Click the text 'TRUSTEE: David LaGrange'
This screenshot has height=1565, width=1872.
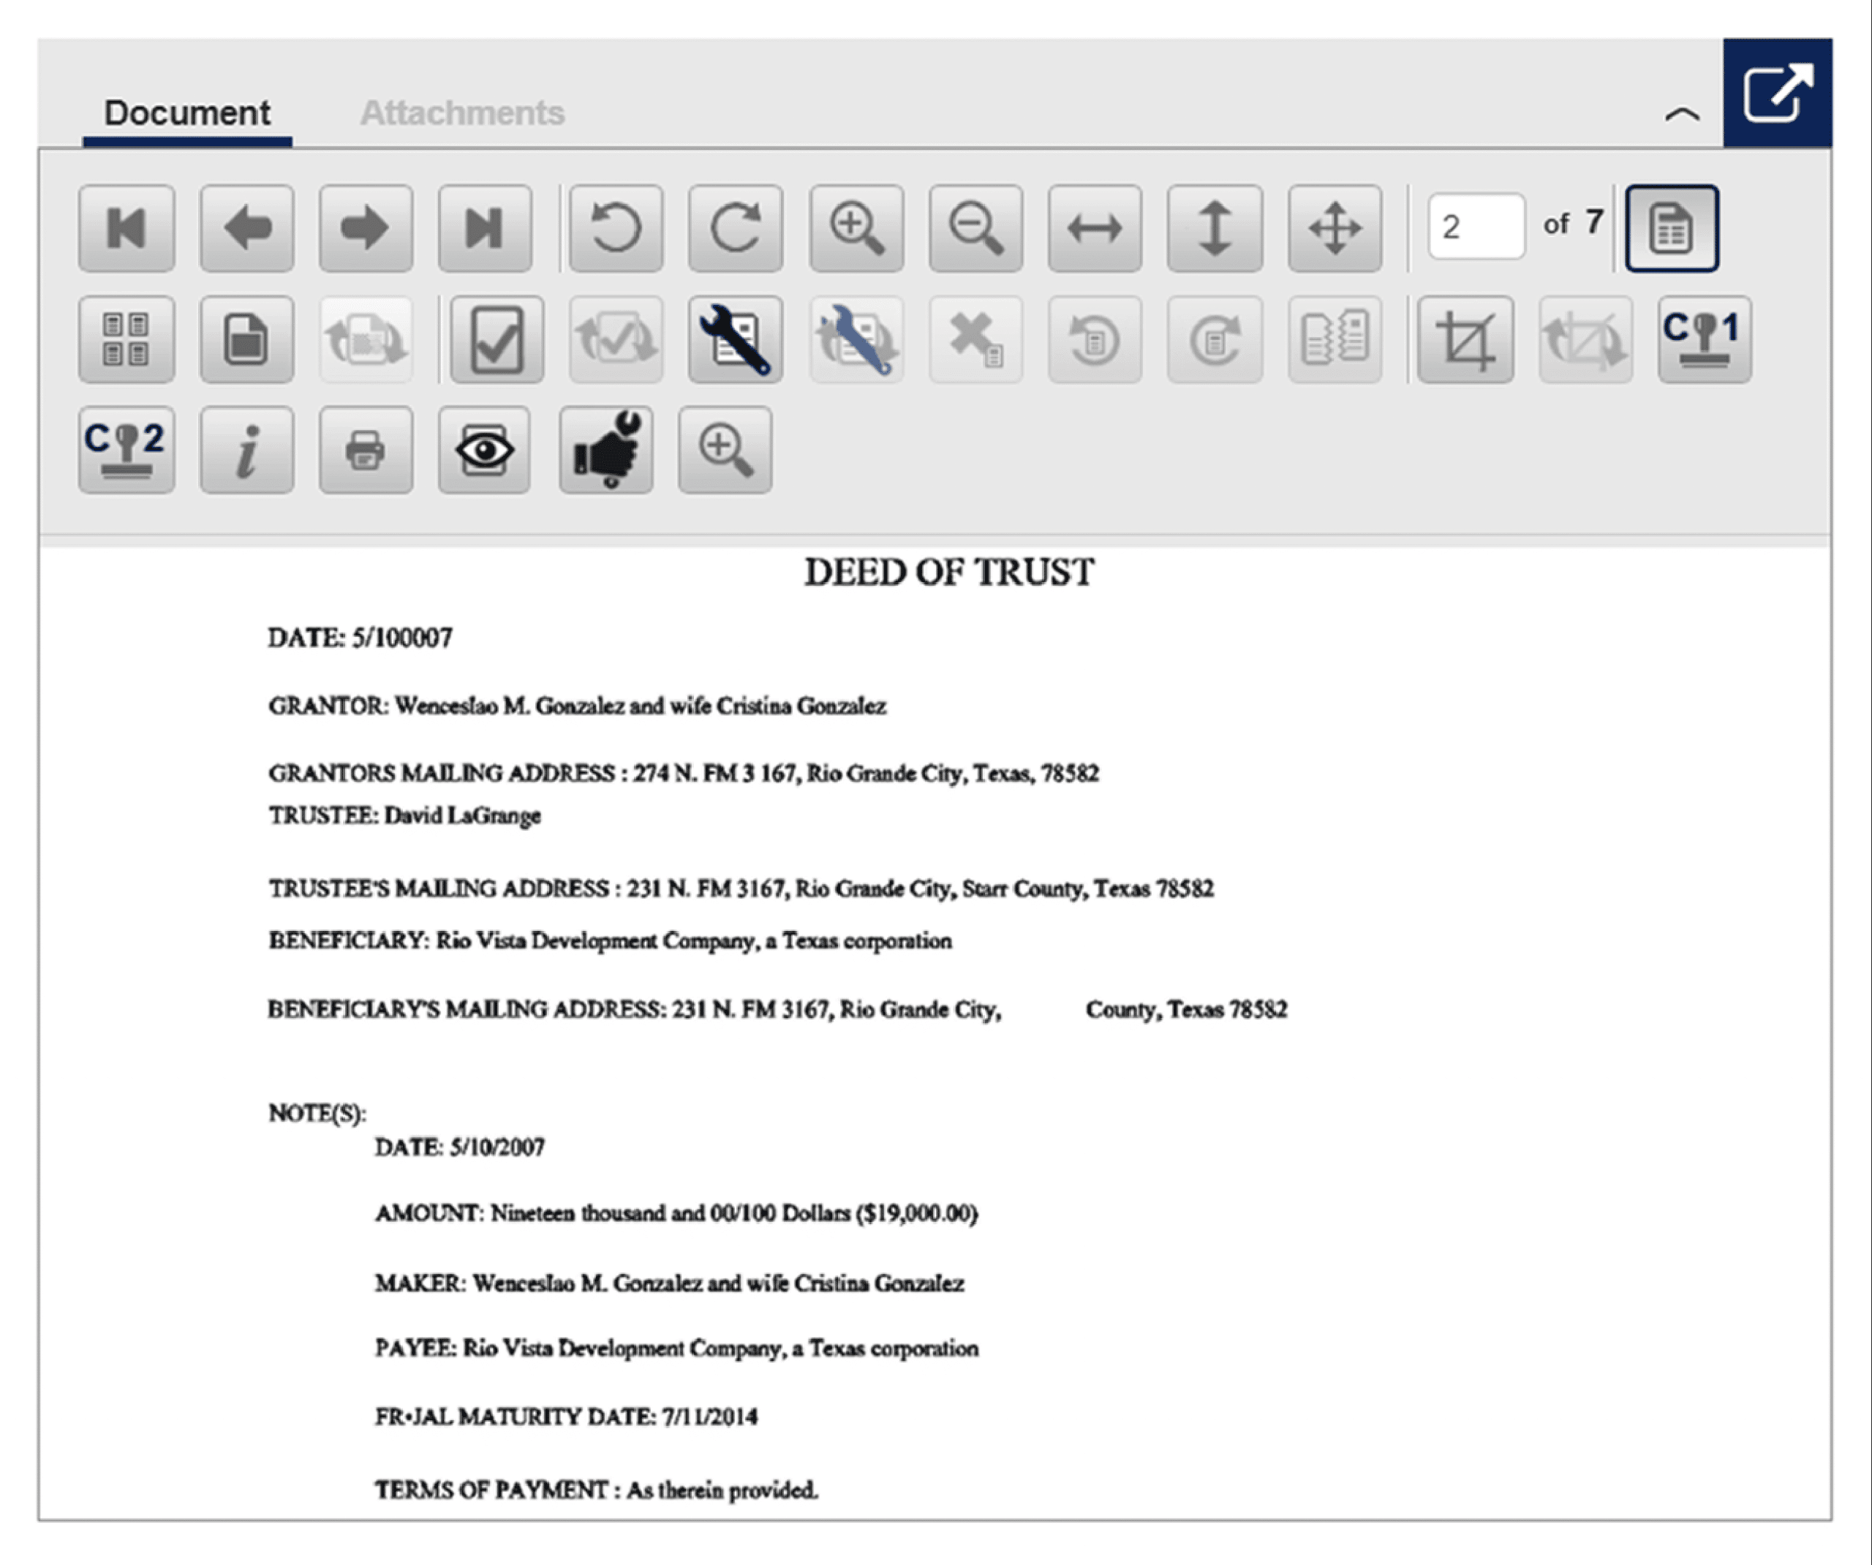point(404,816)
